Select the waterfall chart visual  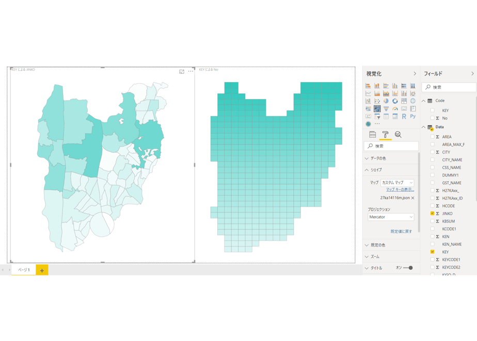tap(368, 101)
